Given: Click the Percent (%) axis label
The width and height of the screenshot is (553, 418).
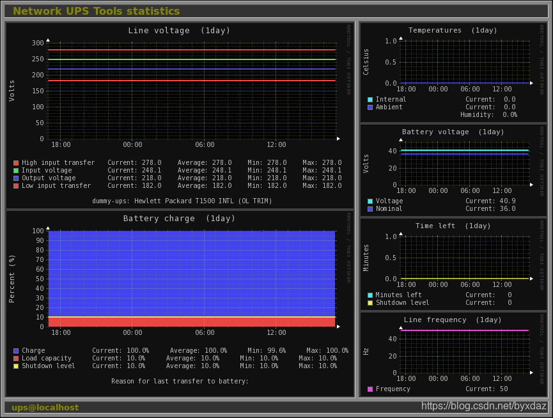Looking at the screenshot, I should 12,279.
